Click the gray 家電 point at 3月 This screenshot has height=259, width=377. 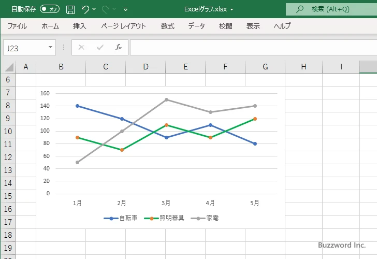coord(166,100)
